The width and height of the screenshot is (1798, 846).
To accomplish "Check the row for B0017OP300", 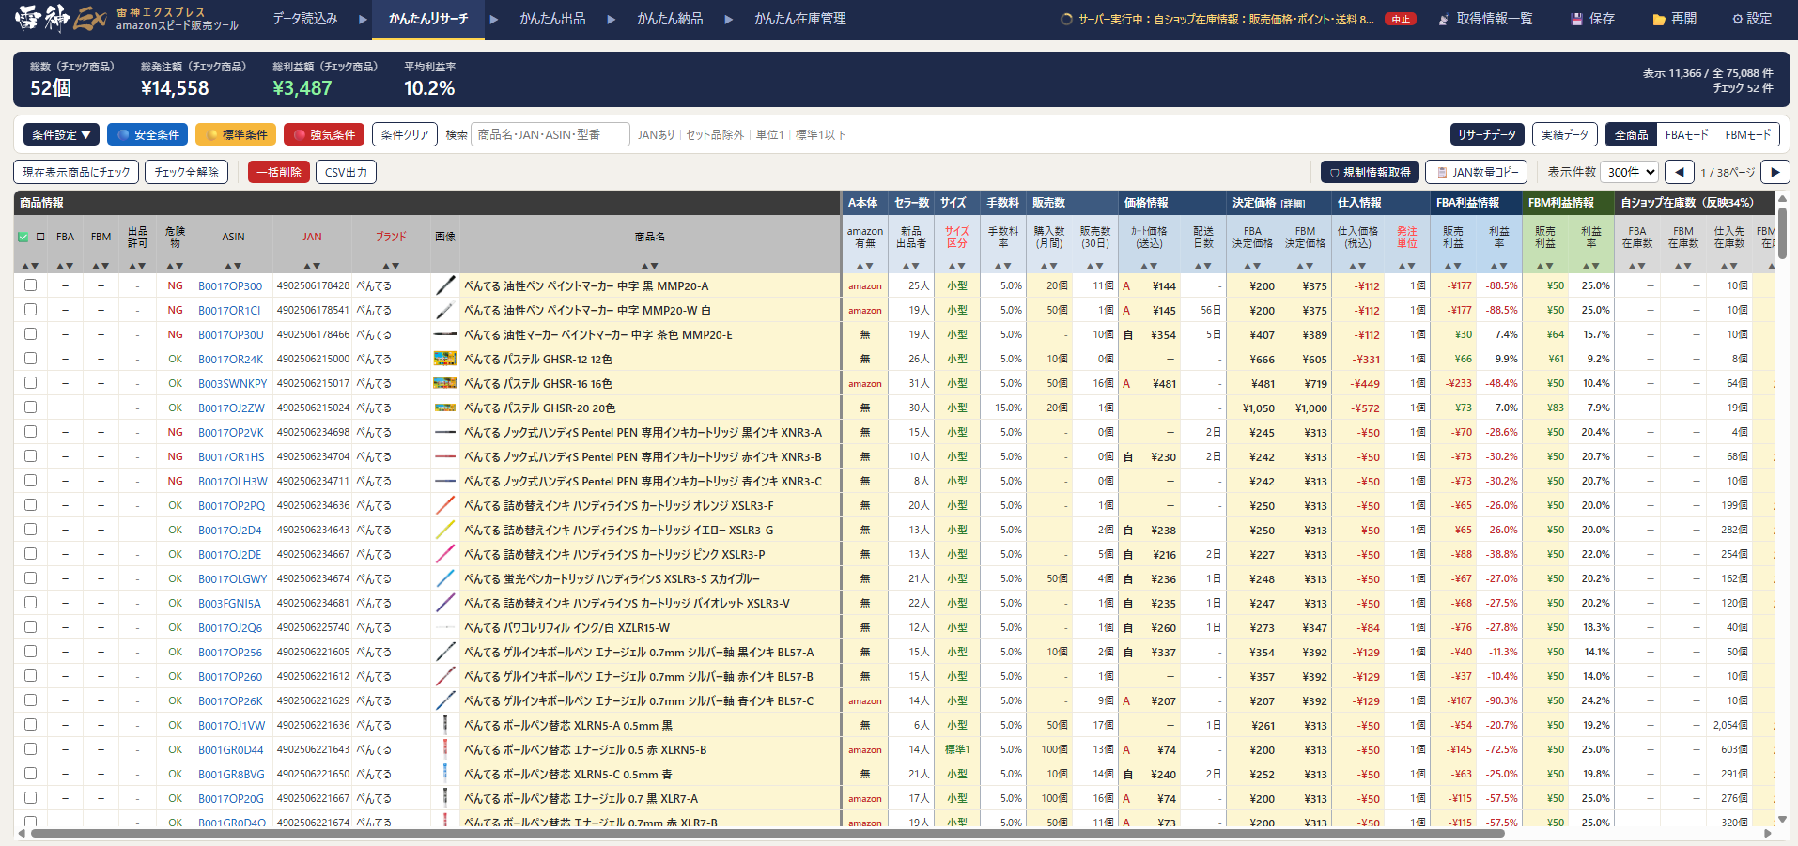I will click(x=31, y=285).
